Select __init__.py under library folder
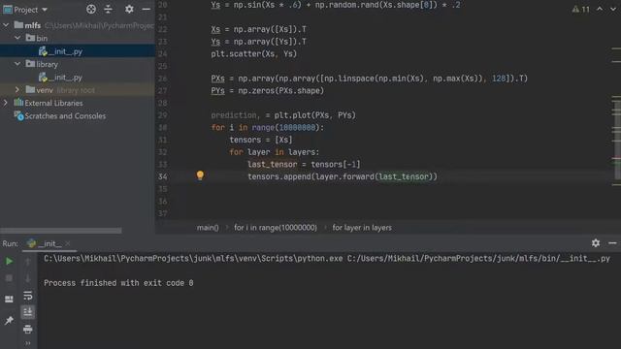621x349 pixels. click(60, 78)
